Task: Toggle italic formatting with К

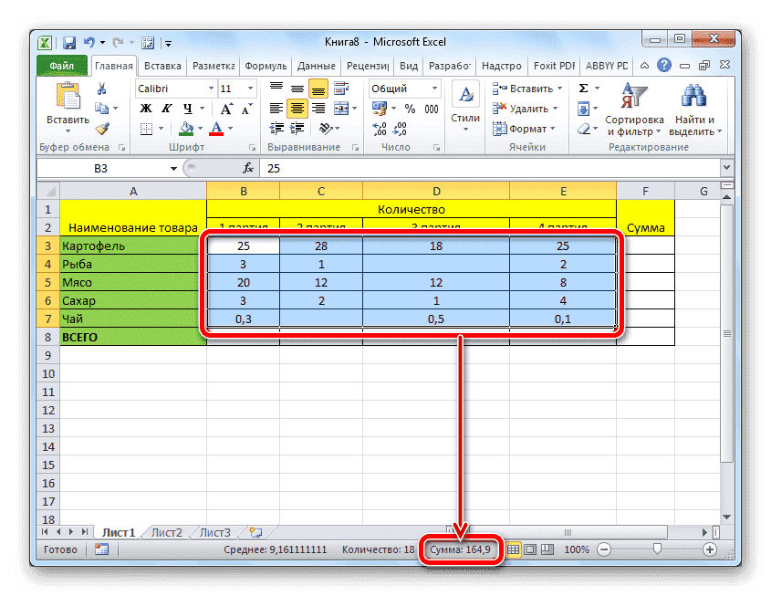Action: coord(166,106)
